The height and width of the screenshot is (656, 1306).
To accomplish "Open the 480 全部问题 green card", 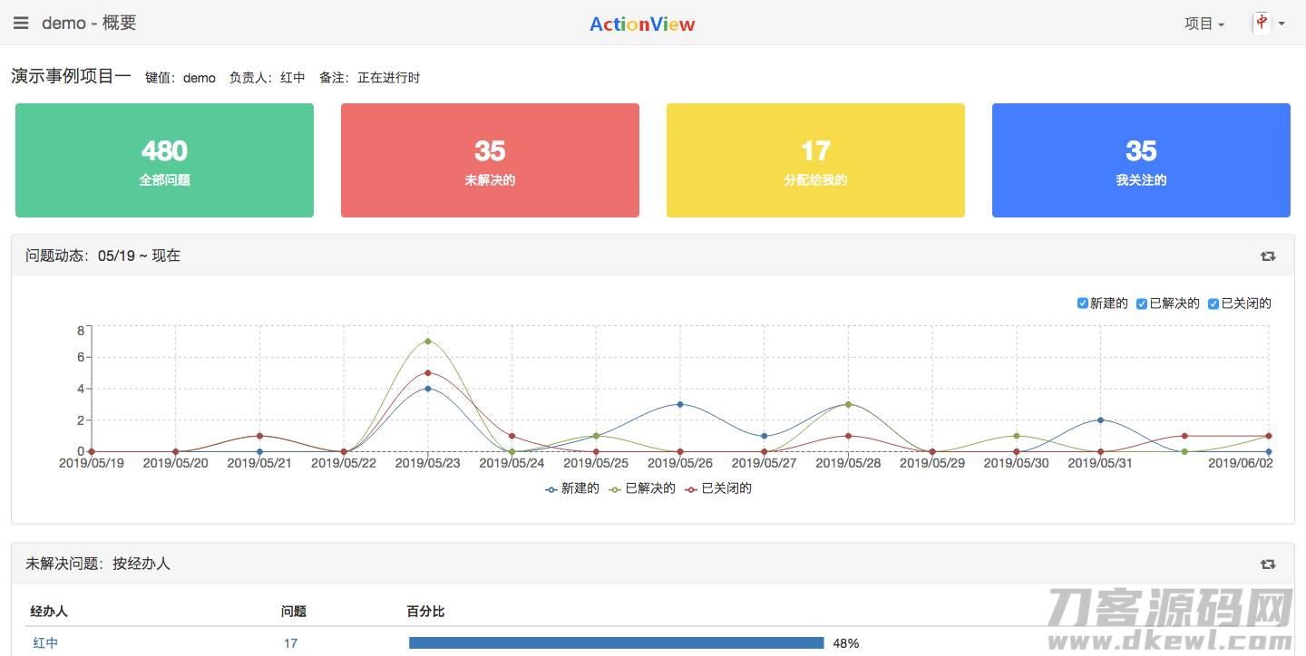I will 164,160.
